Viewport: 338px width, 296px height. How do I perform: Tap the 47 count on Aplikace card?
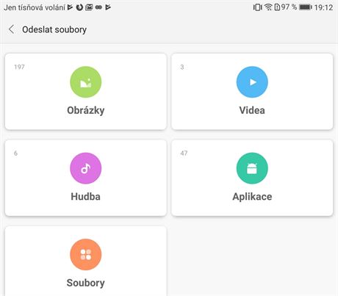(184, 154)
